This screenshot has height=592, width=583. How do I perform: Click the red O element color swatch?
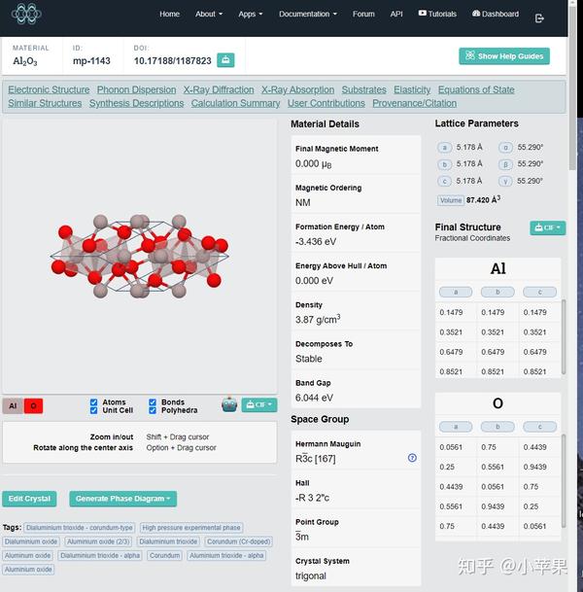point(33,406)
